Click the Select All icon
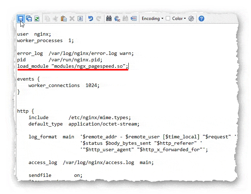The height and width of the screenshot is (194, 251). pos(80,19)
